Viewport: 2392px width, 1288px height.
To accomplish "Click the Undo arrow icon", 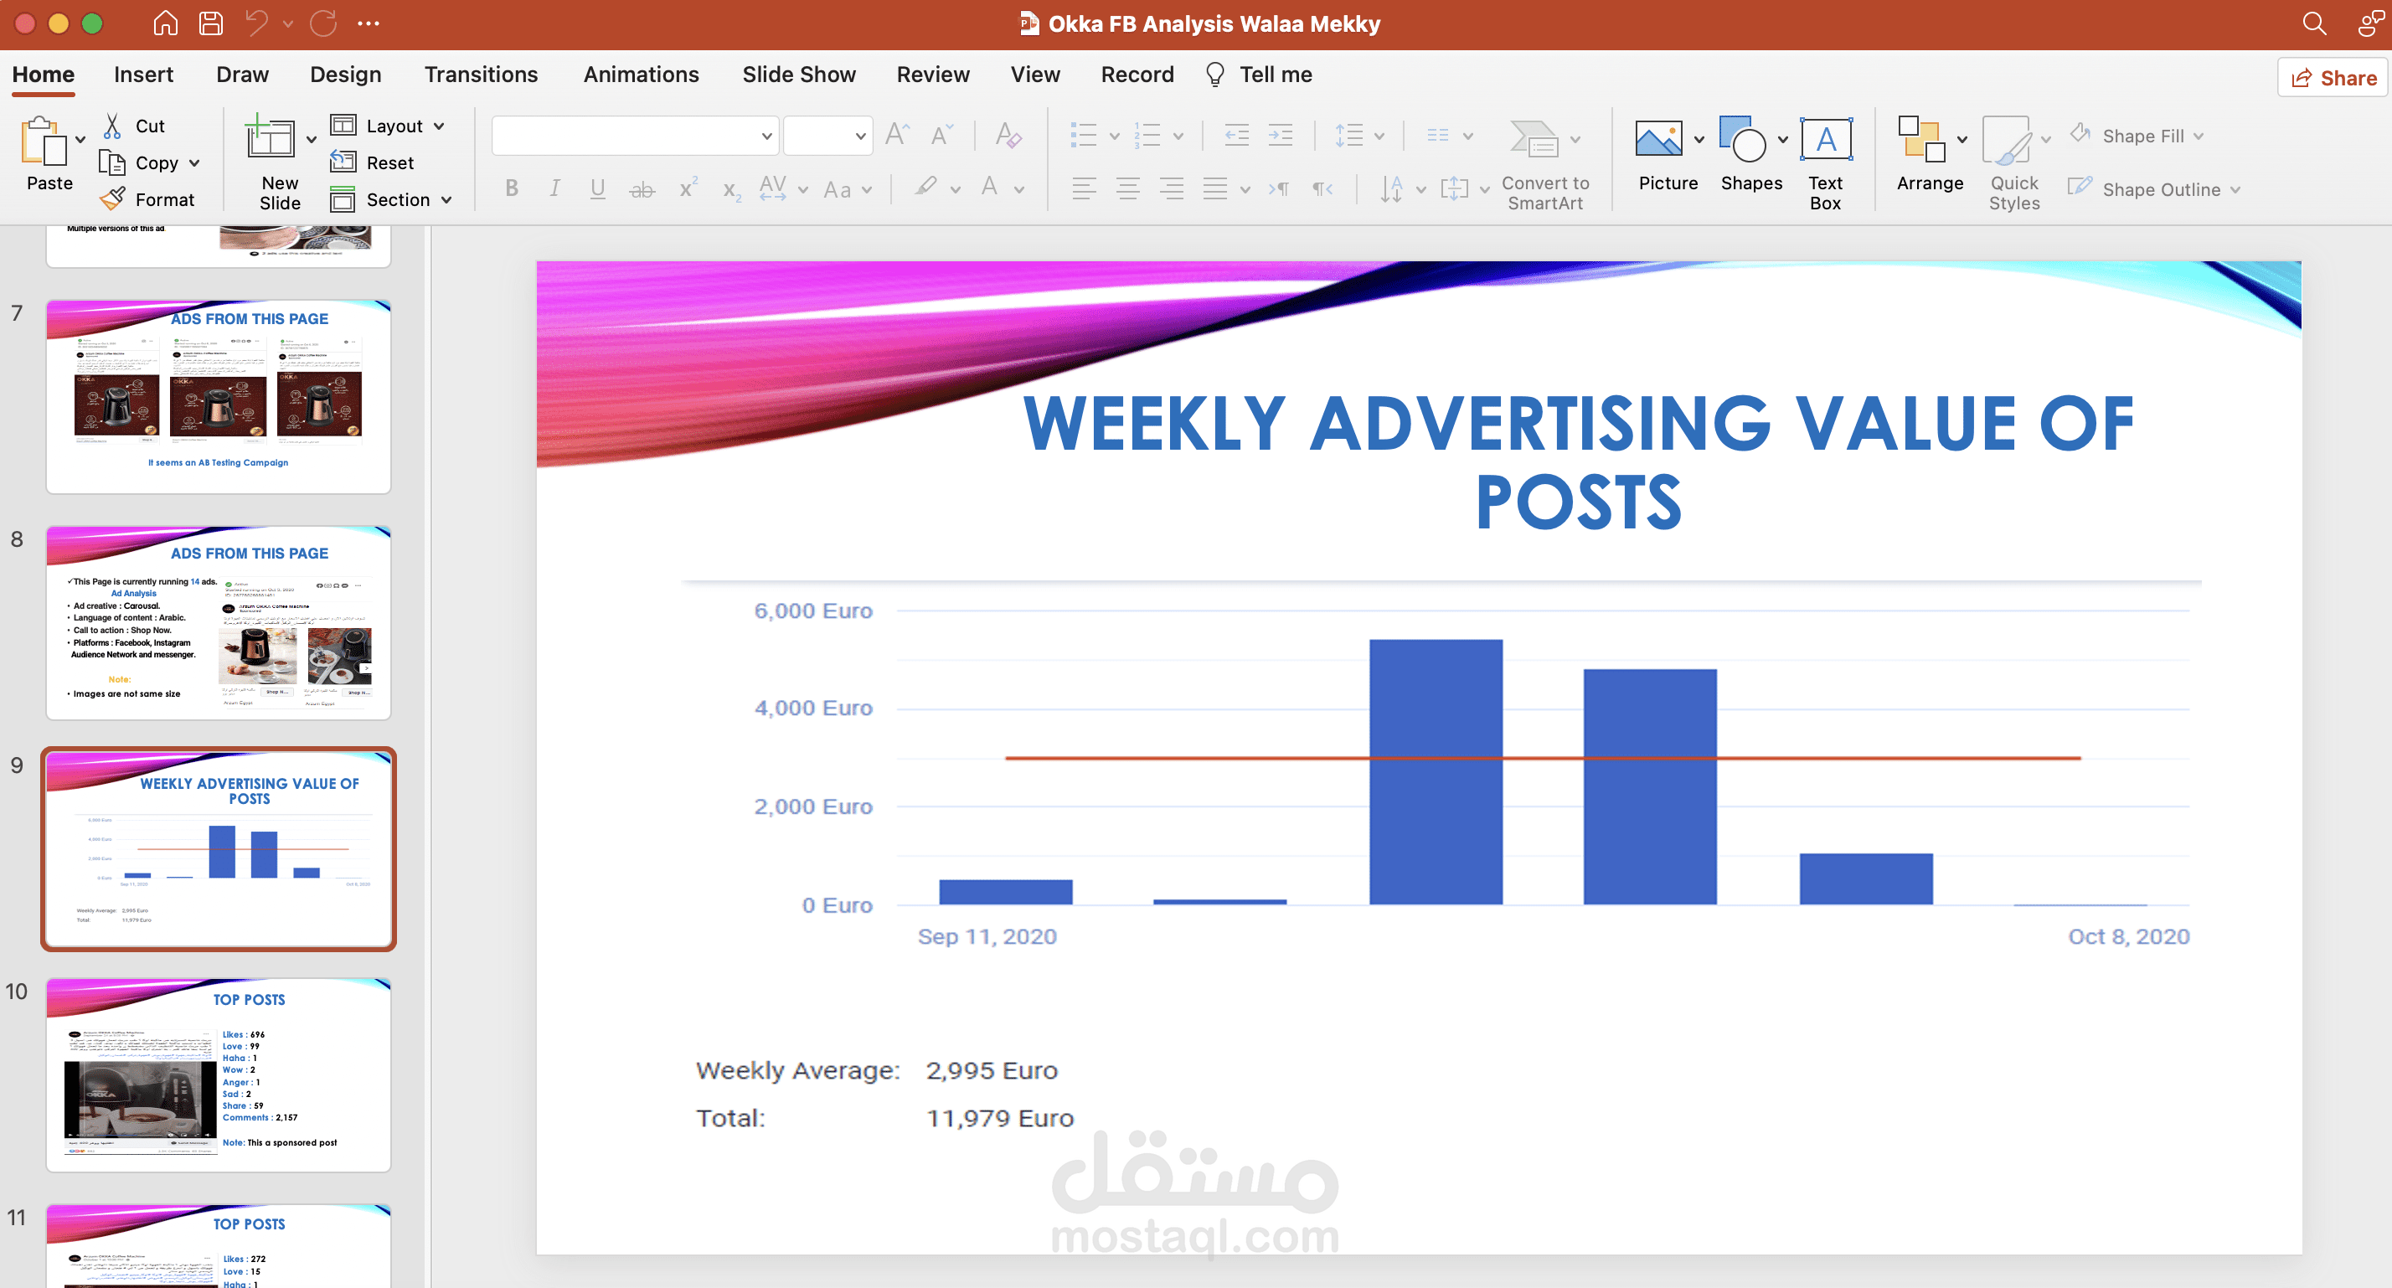I will [256, 23].
